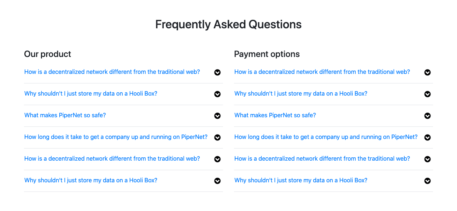This screenshot has width=457, height=211.
Task: Click the Payment options section heading
Action: pyautogui.click(x=267, y=54)
